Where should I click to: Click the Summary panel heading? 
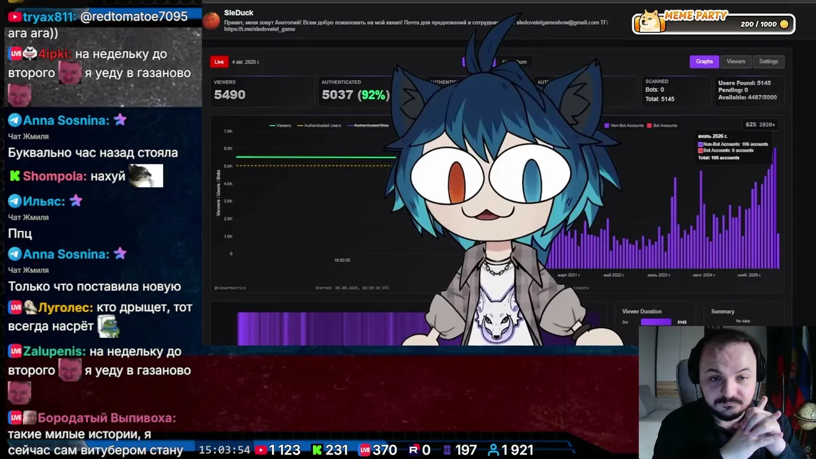[x=723, y=311]
